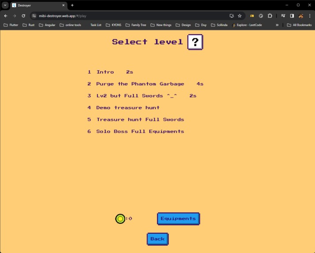Open the KYONS bookmarks folder

[114, 25]
